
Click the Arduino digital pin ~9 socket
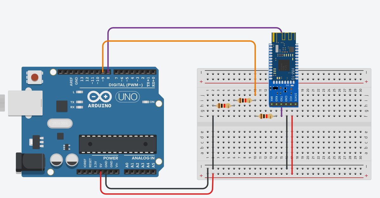[103, 72]
